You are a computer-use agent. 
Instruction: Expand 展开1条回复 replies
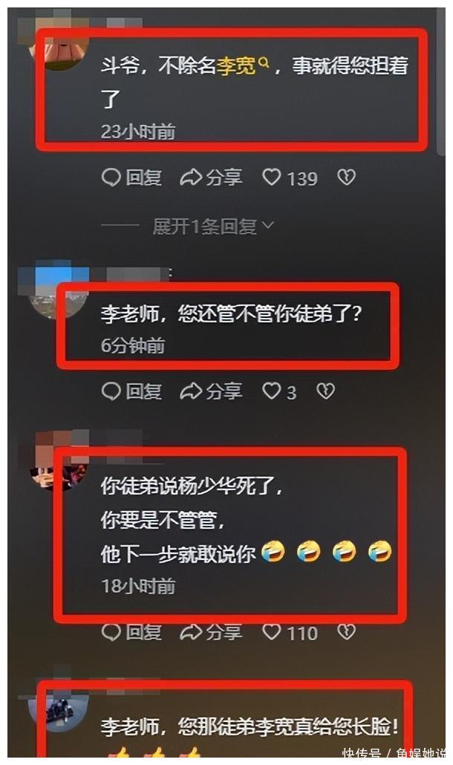point(213,226)
